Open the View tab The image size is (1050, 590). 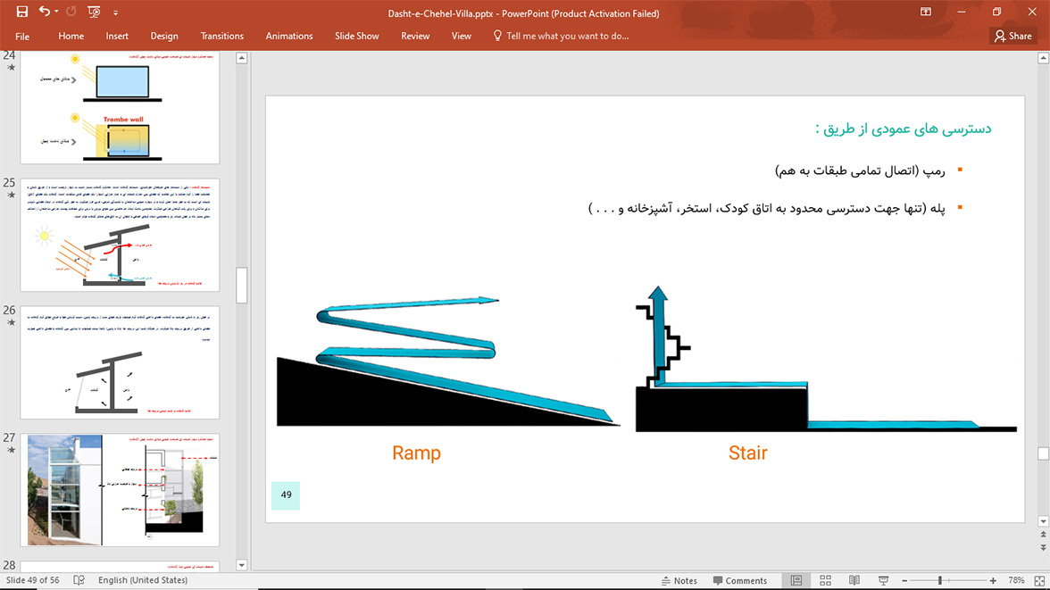tap(461, 37)
